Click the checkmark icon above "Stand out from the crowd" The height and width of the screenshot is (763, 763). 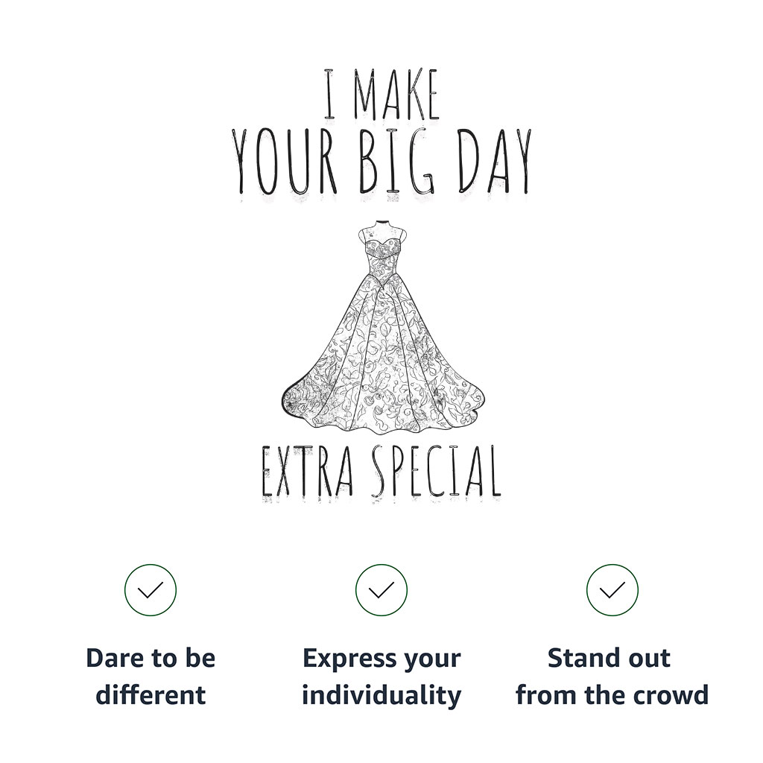(x=612, y=590)
